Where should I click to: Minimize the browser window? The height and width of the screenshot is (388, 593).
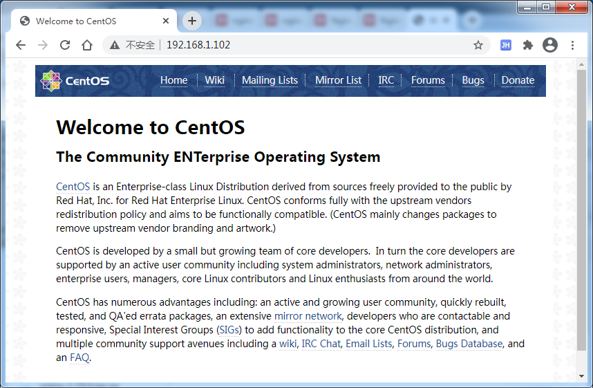click(527, 7)
